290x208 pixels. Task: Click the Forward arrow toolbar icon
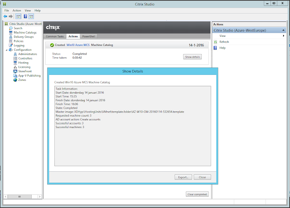[x=11, y=16]
